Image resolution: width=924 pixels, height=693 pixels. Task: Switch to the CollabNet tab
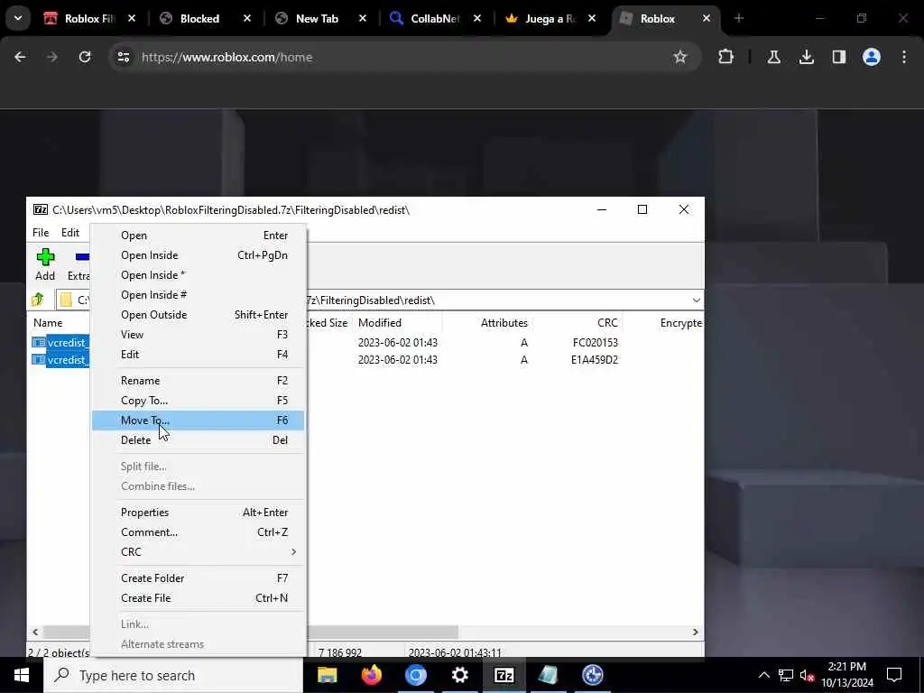point(433,18)
